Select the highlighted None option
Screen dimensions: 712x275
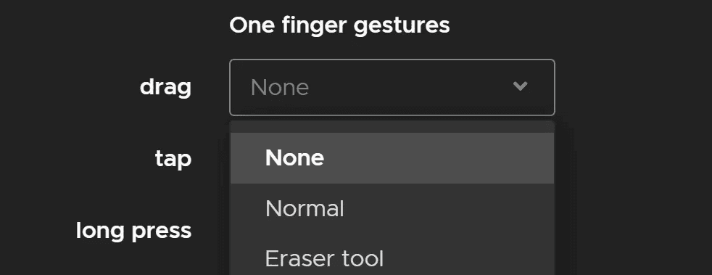(392, 158)
